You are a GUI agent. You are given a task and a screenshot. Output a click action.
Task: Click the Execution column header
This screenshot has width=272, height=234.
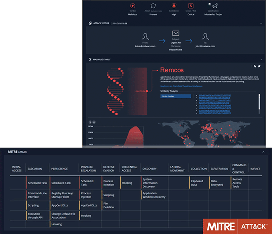pyautogui.click(x=35, y=169)
